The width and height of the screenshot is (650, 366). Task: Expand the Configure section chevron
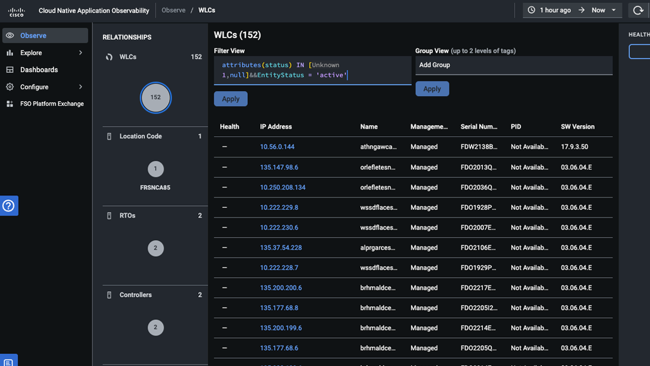tap(80, 86)
